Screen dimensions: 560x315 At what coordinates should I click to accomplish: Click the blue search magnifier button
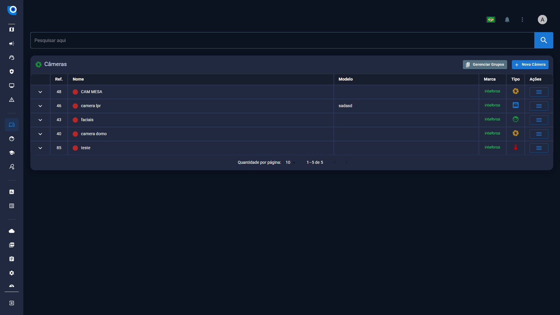(x=544, y=40)
